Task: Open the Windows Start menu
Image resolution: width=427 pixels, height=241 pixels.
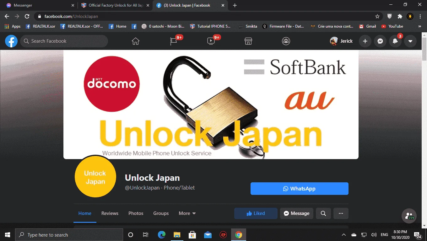Action: tap(8, 235)
